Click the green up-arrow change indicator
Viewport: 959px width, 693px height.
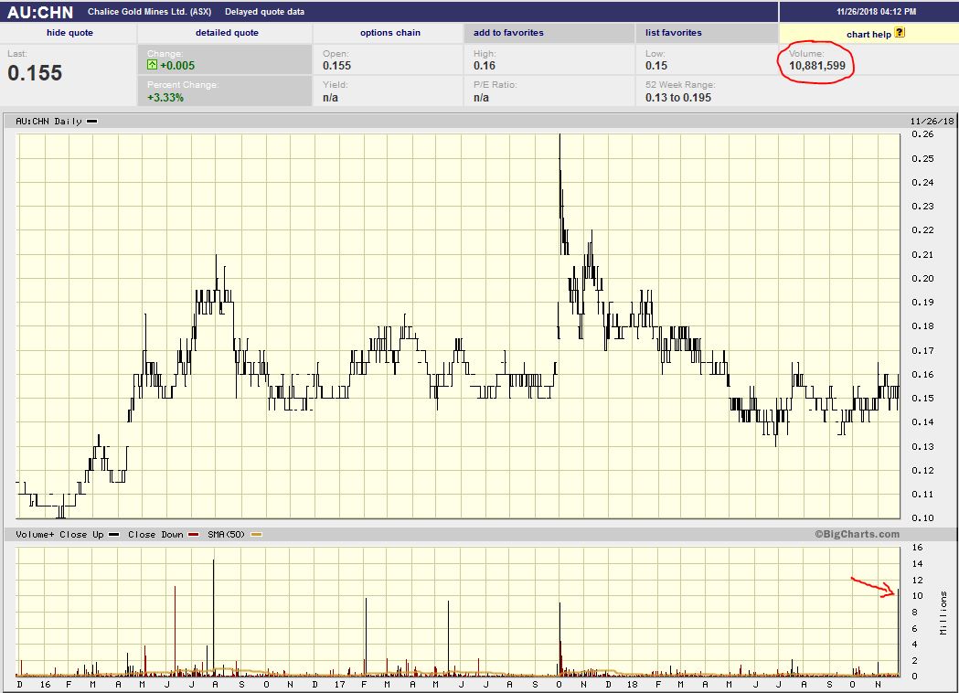click(152, 66)
